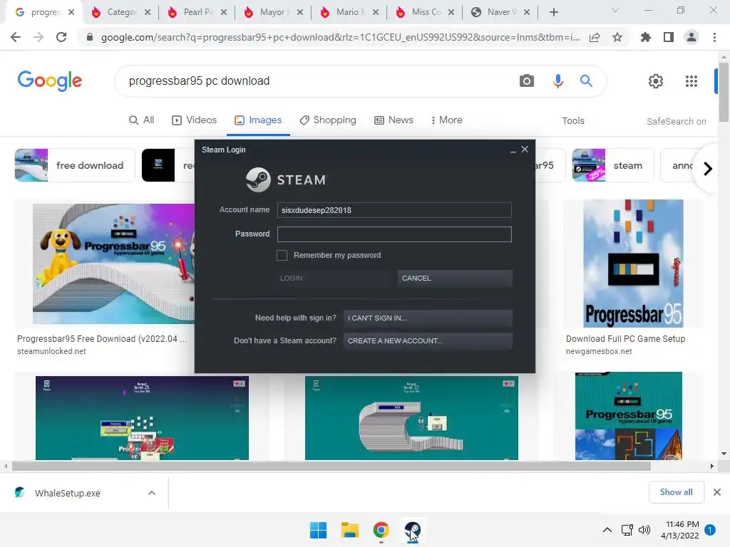Open Progressbar95 Free Download result title

tap(102, 339)
